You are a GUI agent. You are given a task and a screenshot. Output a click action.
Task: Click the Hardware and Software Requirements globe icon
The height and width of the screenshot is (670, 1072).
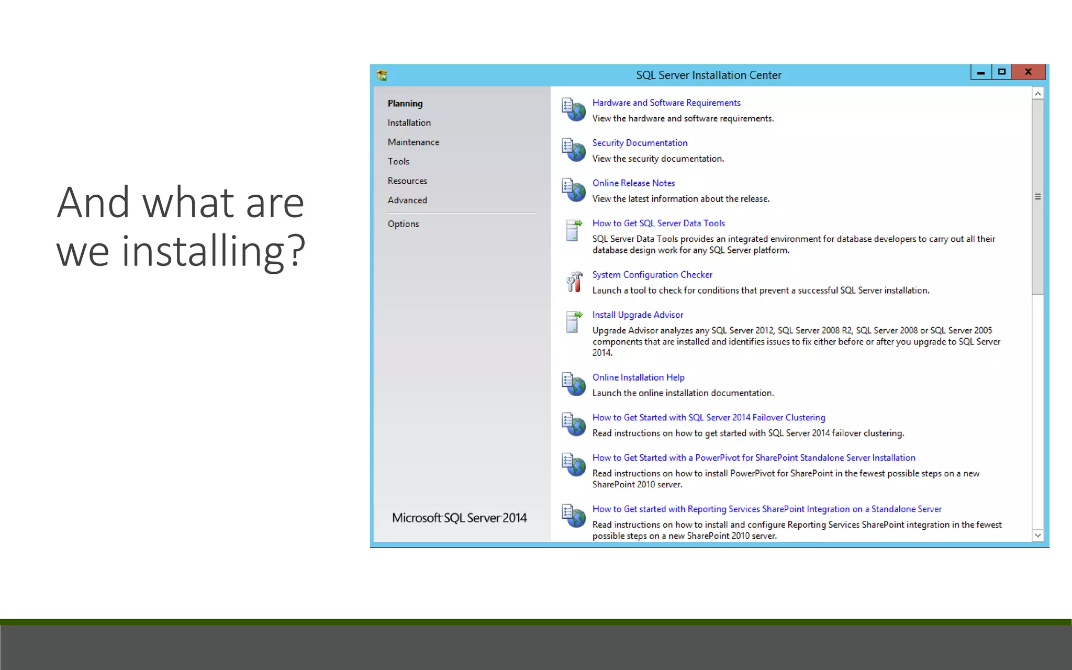(x=574, y=109)
